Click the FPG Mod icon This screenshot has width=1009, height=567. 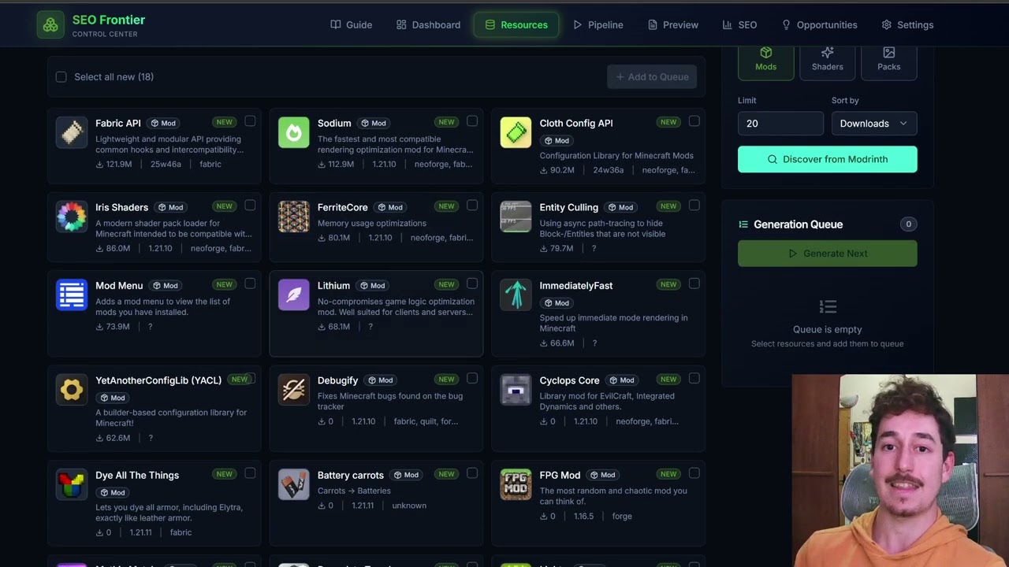point(516,484)
